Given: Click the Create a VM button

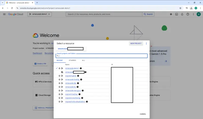Looking at the screenshot, I should [40, 64].
